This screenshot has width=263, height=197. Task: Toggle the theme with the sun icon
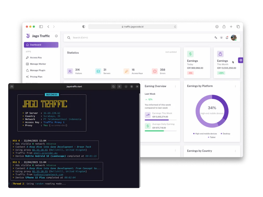221,37
